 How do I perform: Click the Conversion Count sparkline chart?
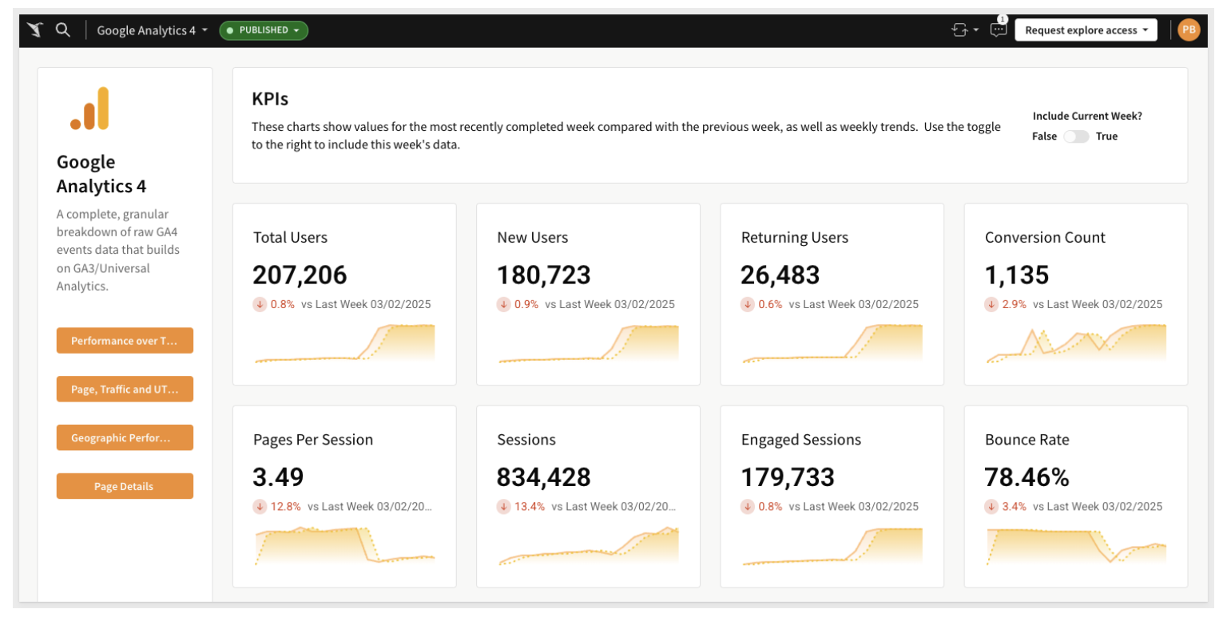(x=1075, y=344)
